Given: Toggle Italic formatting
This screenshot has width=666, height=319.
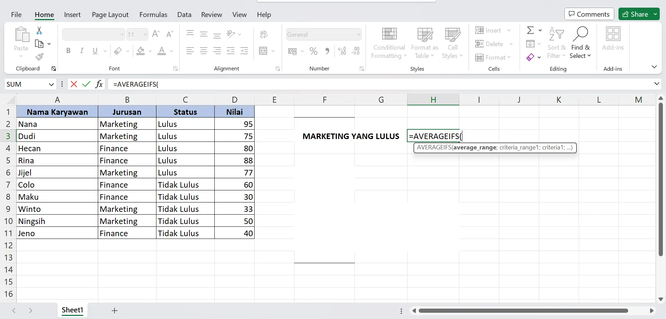Looking at the screenshot, I should [x=82, y=51].
